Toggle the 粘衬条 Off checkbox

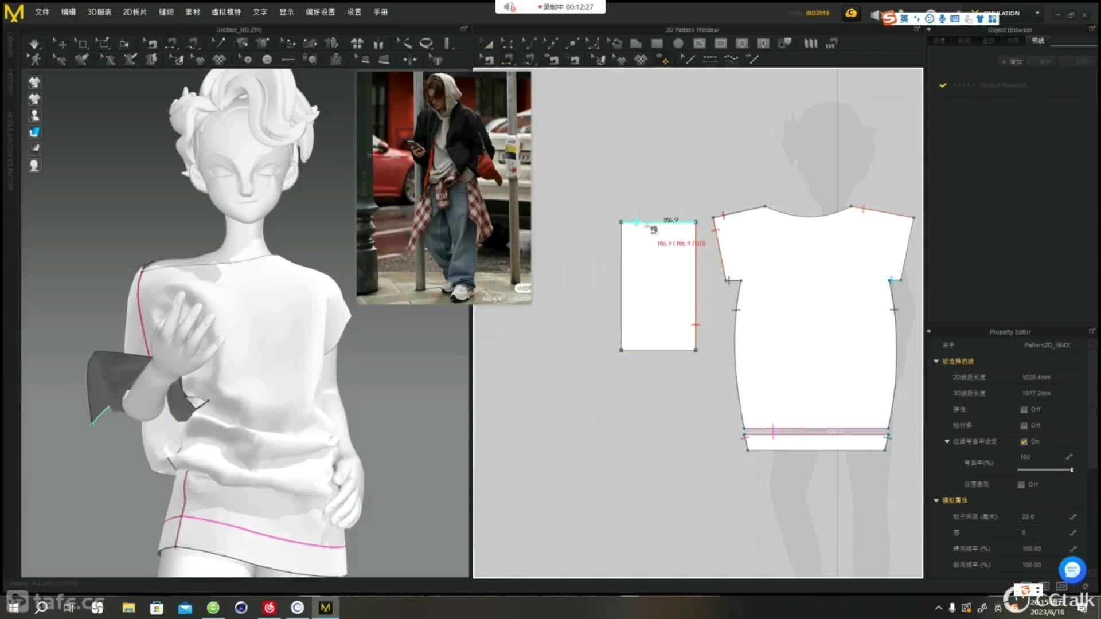tap(1024, 425)
